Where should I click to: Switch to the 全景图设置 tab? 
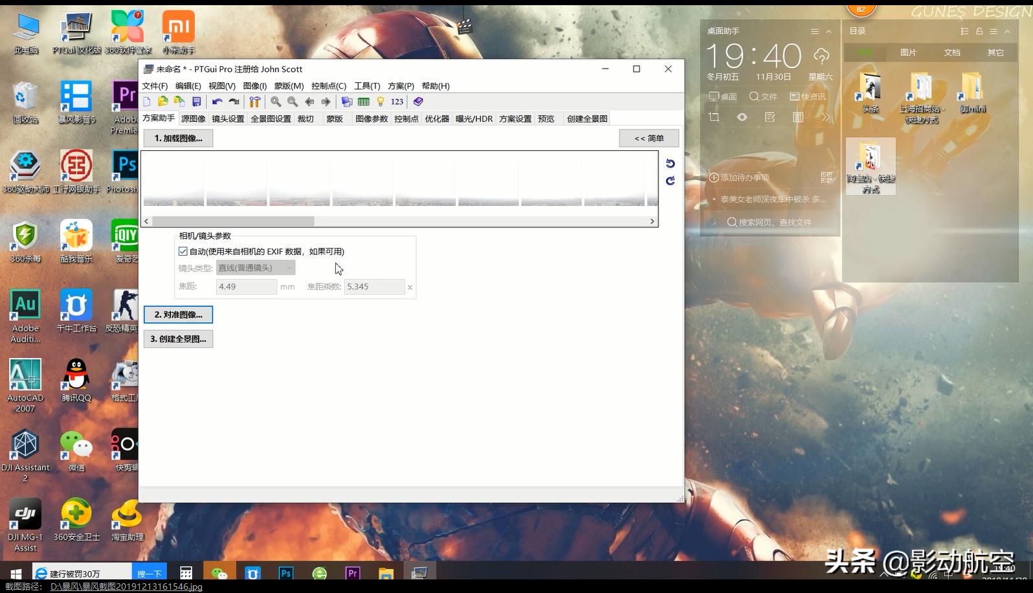pyautogui.click(x=271, y=118)
